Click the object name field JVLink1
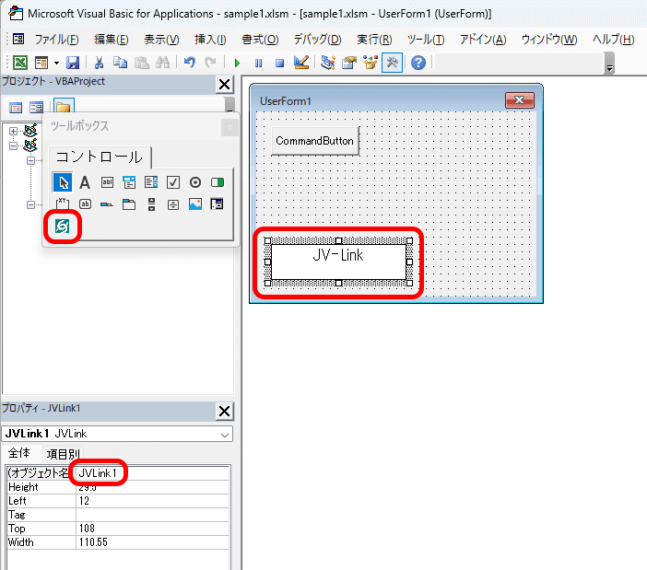The height and width of the screenshot is (570, 647). [x=153, y=473]
